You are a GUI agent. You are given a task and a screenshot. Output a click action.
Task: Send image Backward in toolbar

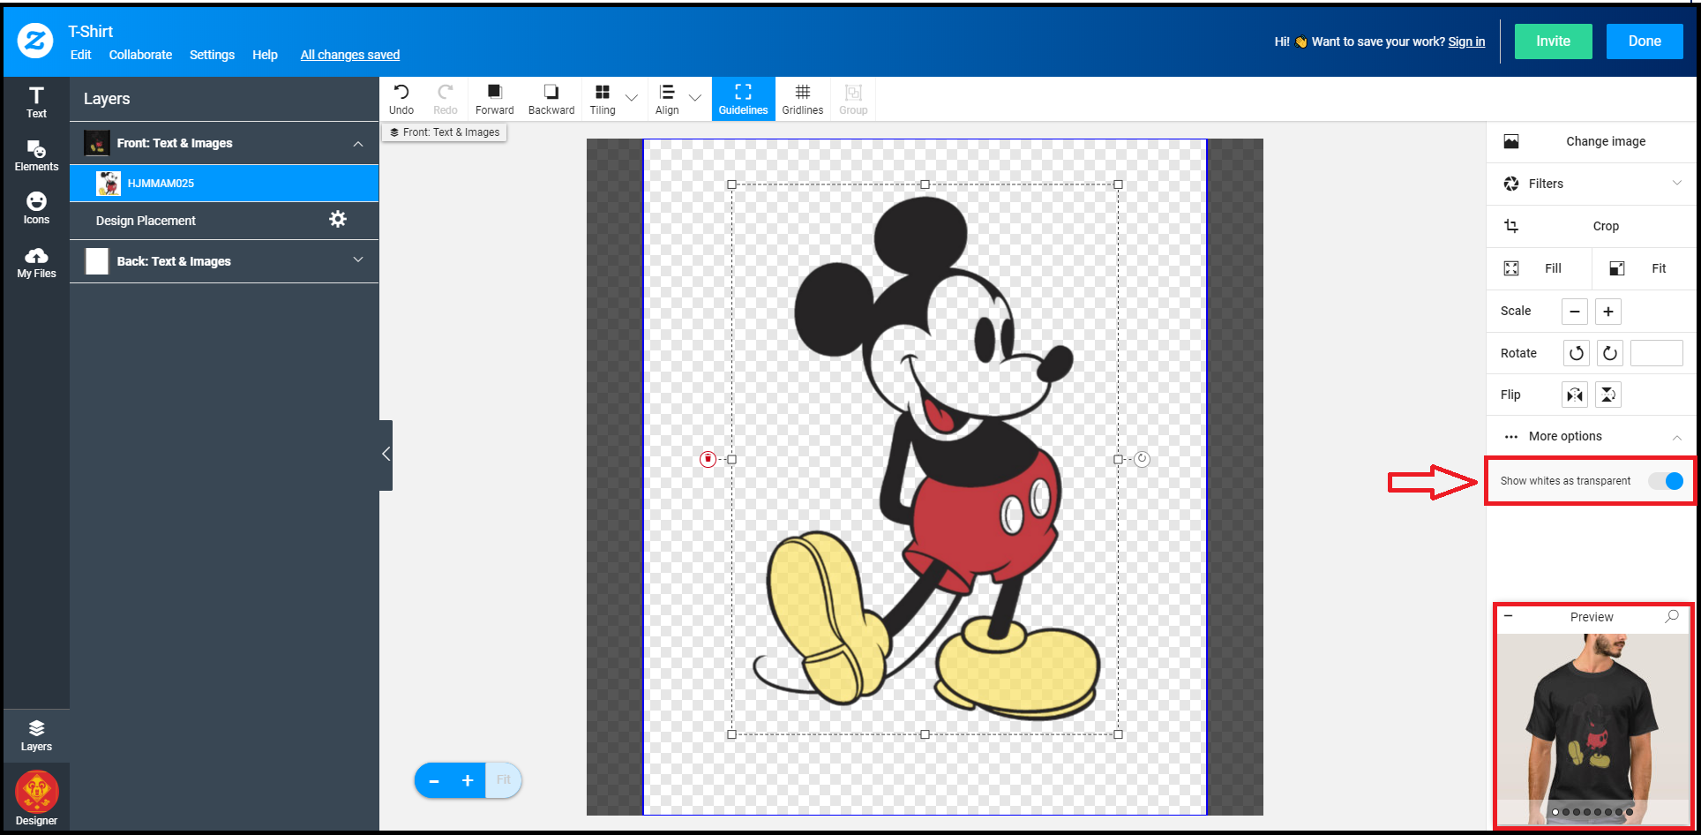click(551, 99)
